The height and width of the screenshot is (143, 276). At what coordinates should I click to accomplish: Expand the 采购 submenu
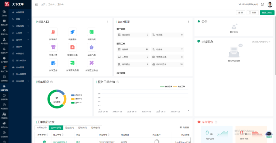tap(21, 19)
